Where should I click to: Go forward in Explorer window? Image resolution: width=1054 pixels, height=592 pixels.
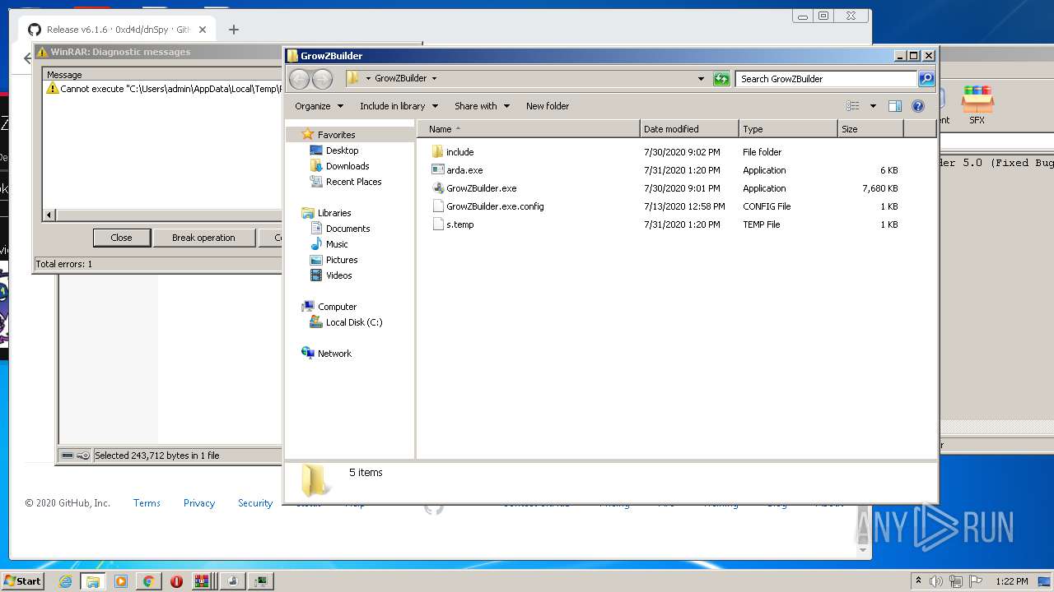(x=322, y=79)
